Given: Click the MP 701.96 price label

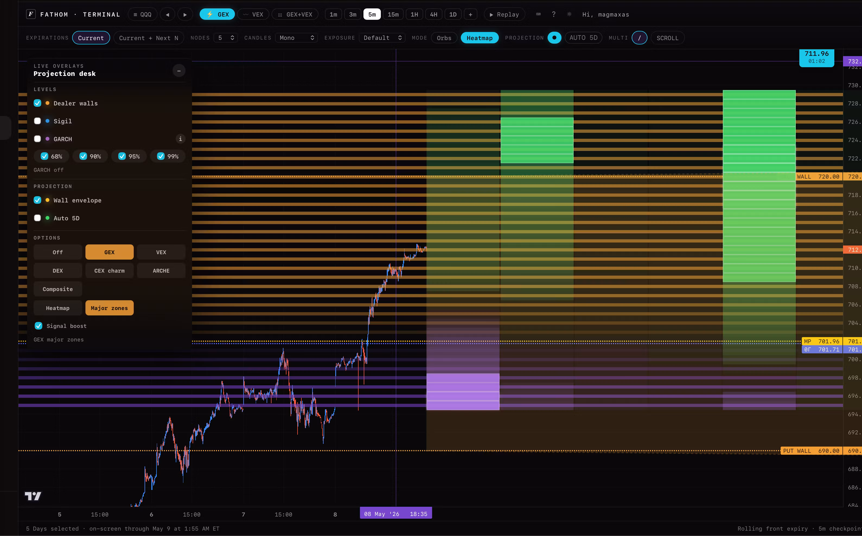Looking at the screenshot, I should 822,341.
